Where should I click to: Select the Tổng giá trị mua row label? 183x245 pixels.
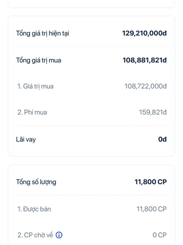pyautogui.click(x=39, y=60)
